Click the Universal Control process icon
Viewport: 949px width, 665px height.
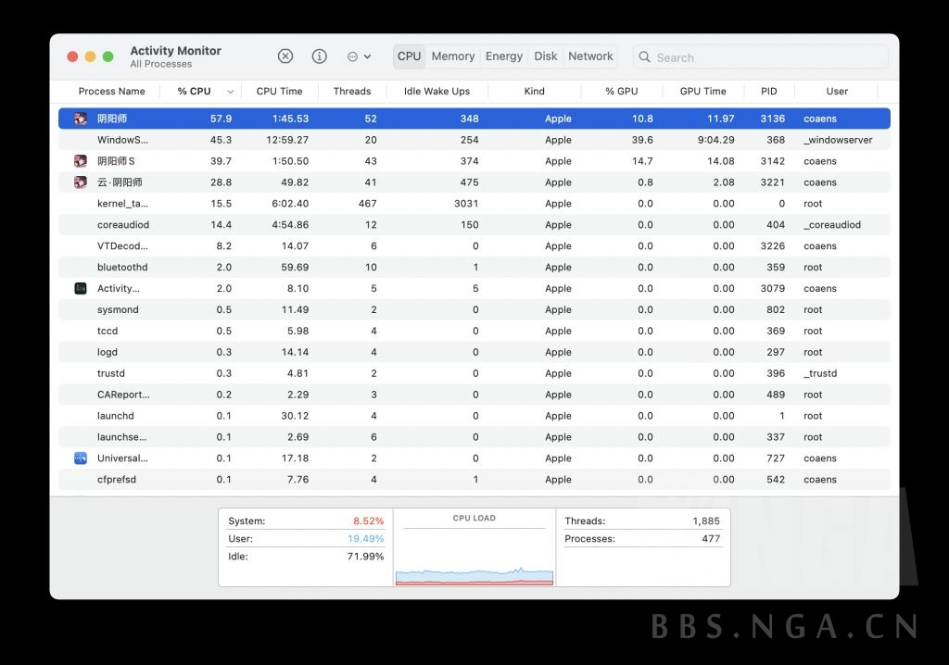(x=81, y=458)
